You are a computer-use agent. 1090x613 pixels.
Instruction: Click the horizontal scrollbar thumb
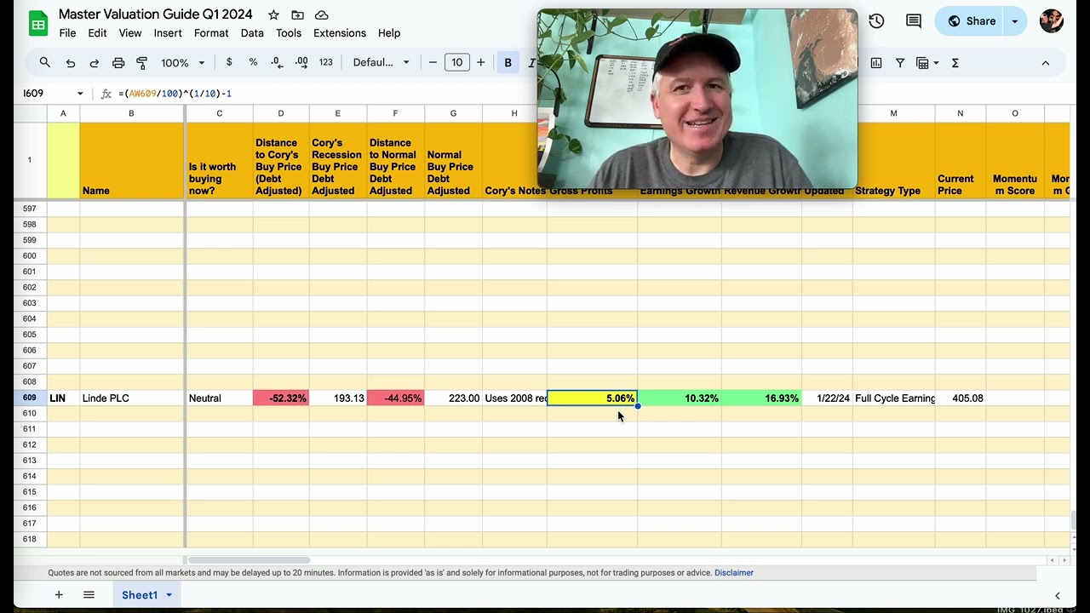click(x=249, y=560)
